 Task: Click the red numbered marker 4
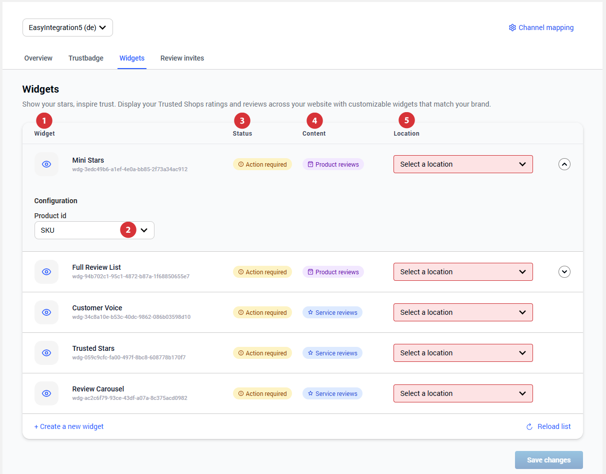point(314,121)
